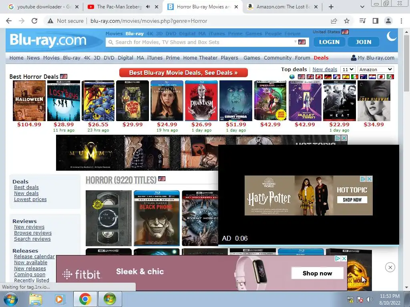Choose the Germany flag in deals row
This screenshot has height=307, width=410.
328,77
